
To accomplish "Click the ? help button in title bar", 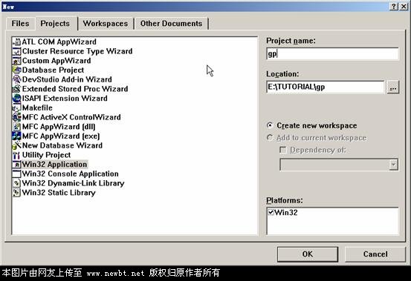I will click(394, 7).
